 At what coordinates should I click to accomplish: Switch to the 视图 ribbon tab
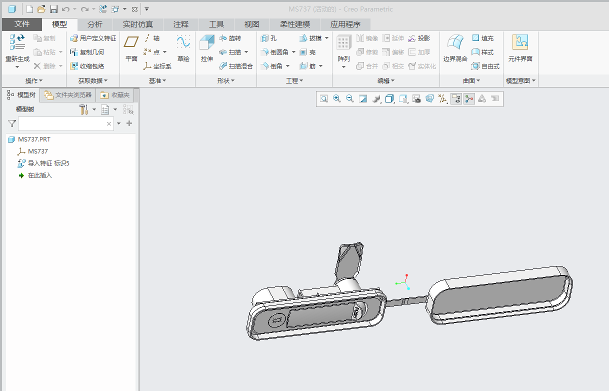pyautogui.click(x=252, y=24)
